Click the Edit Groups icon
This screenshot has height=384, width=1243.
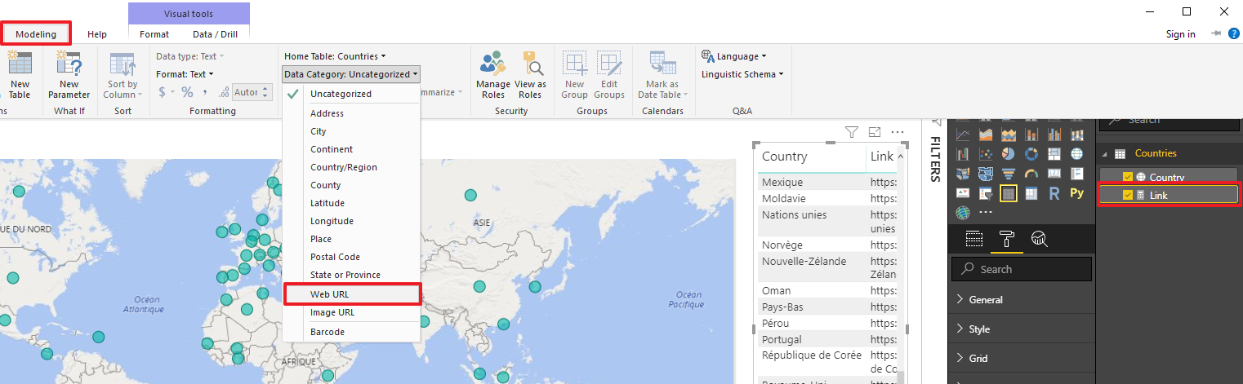pos(609,64)
